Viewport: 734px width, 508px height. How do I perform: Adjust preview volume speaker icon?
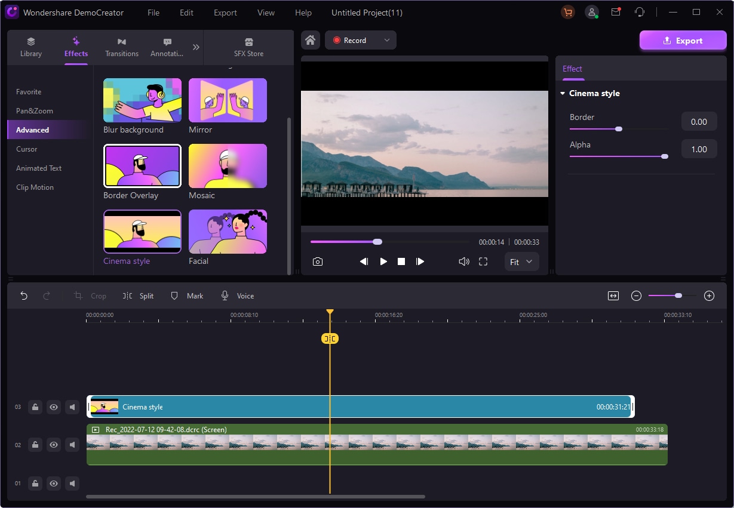click(x=463, y=261)
